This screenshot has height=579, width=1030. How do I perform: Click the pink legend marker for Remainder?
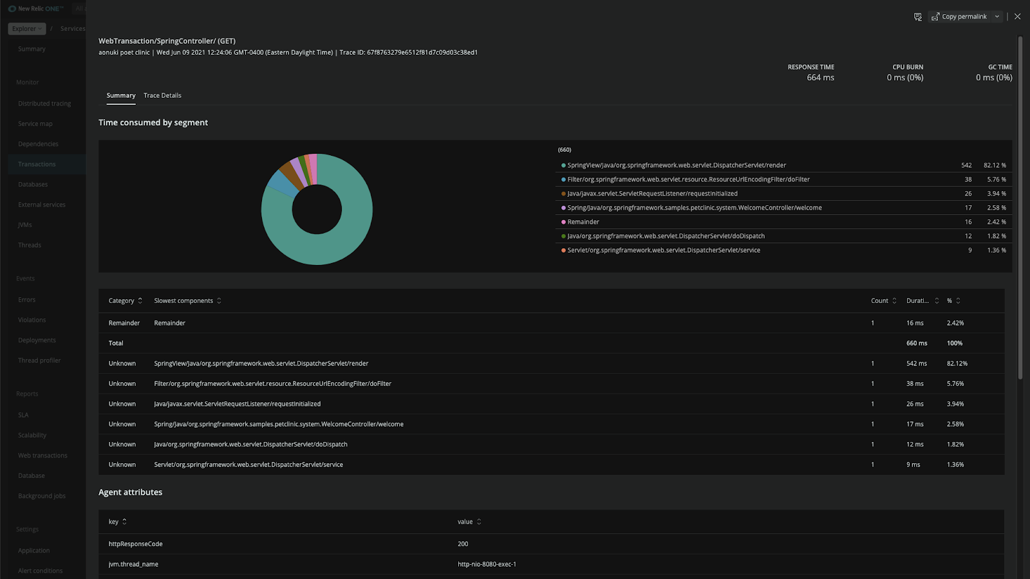click(564, 221)
